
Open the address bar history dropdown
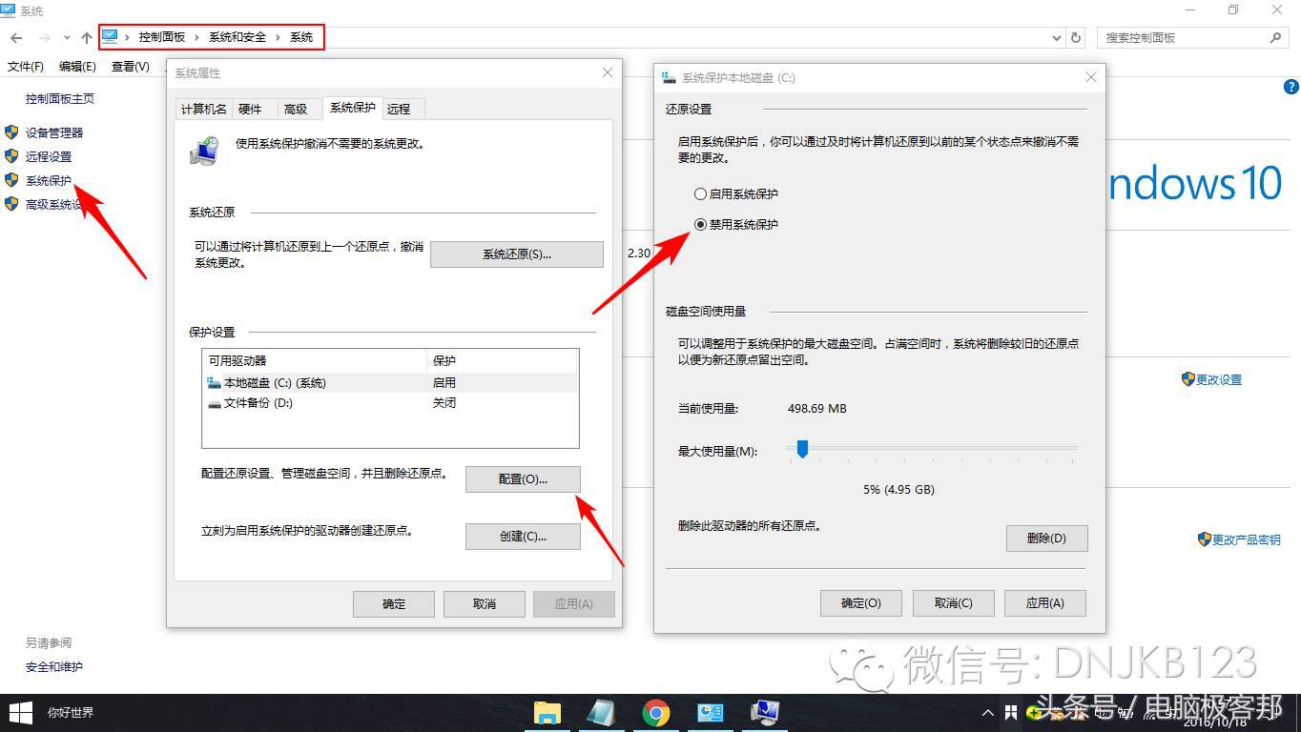(x=1055, y=37)
